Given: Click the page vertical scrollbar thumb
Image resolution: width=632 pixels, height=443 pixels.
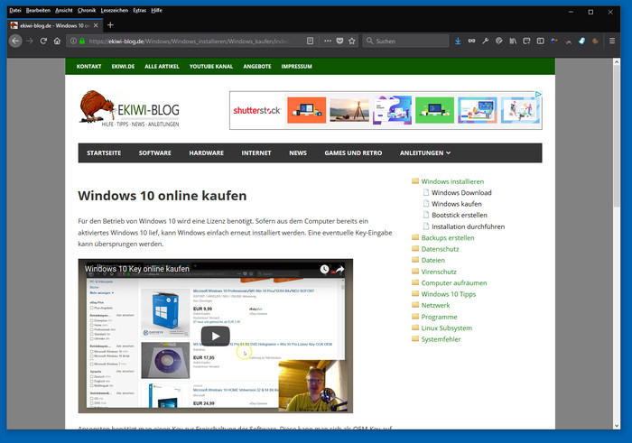Looking at the screenshot, I should (617, 135).
